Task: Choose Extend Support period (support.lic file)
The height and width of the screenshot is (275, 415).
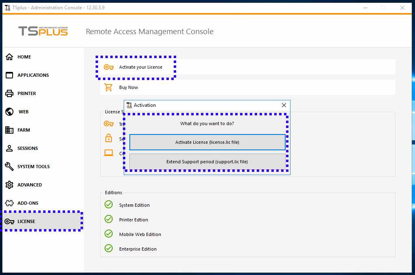Action: (x=207, y=162)
